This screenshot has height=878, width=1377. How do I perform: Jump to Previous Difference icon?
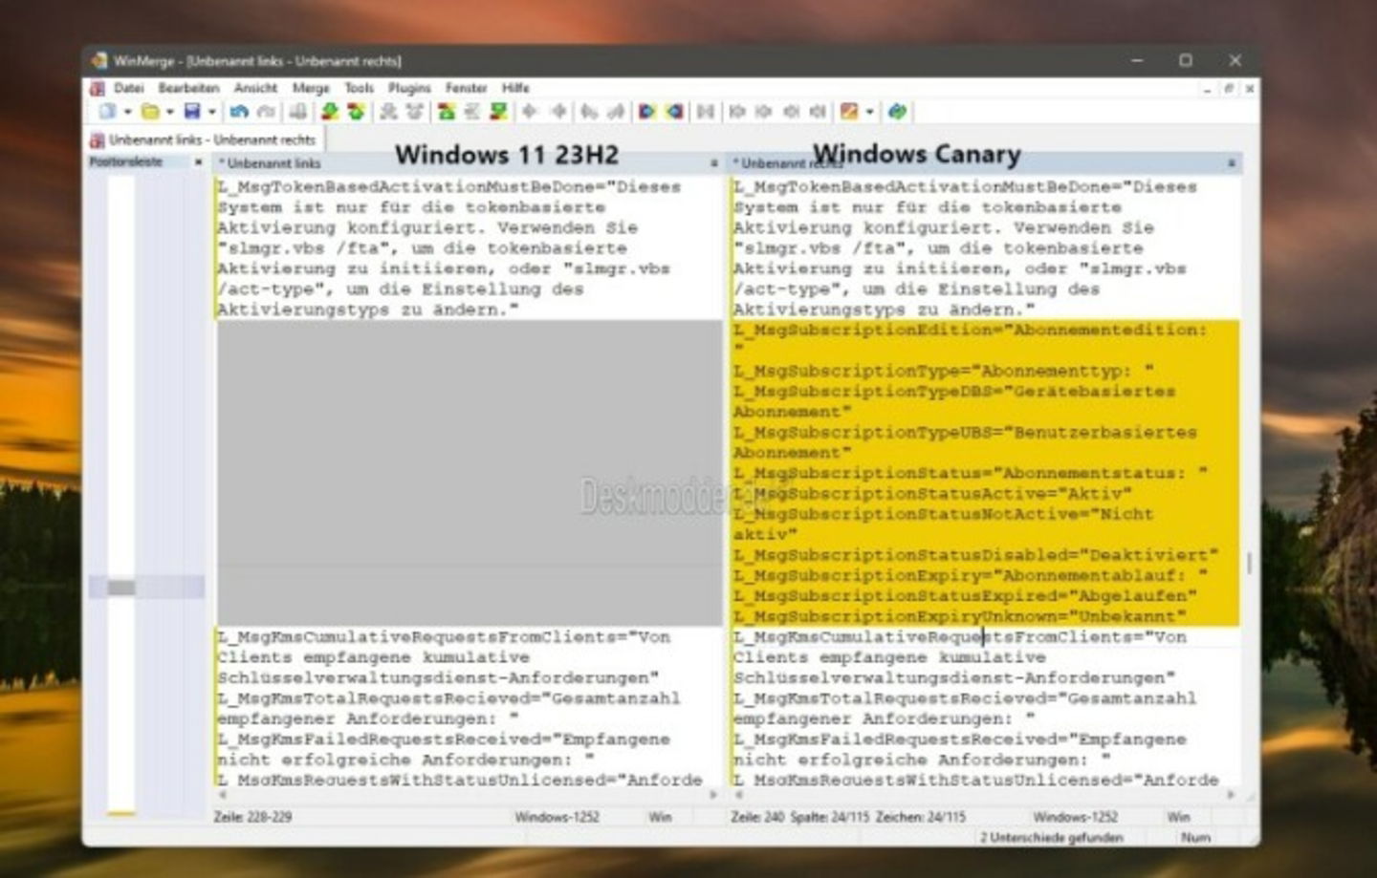(x=356, y=112)
